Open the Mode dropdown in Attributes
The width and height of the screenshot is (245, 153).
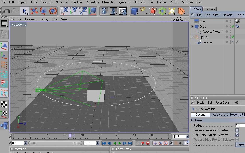click(x=240, y=145)
